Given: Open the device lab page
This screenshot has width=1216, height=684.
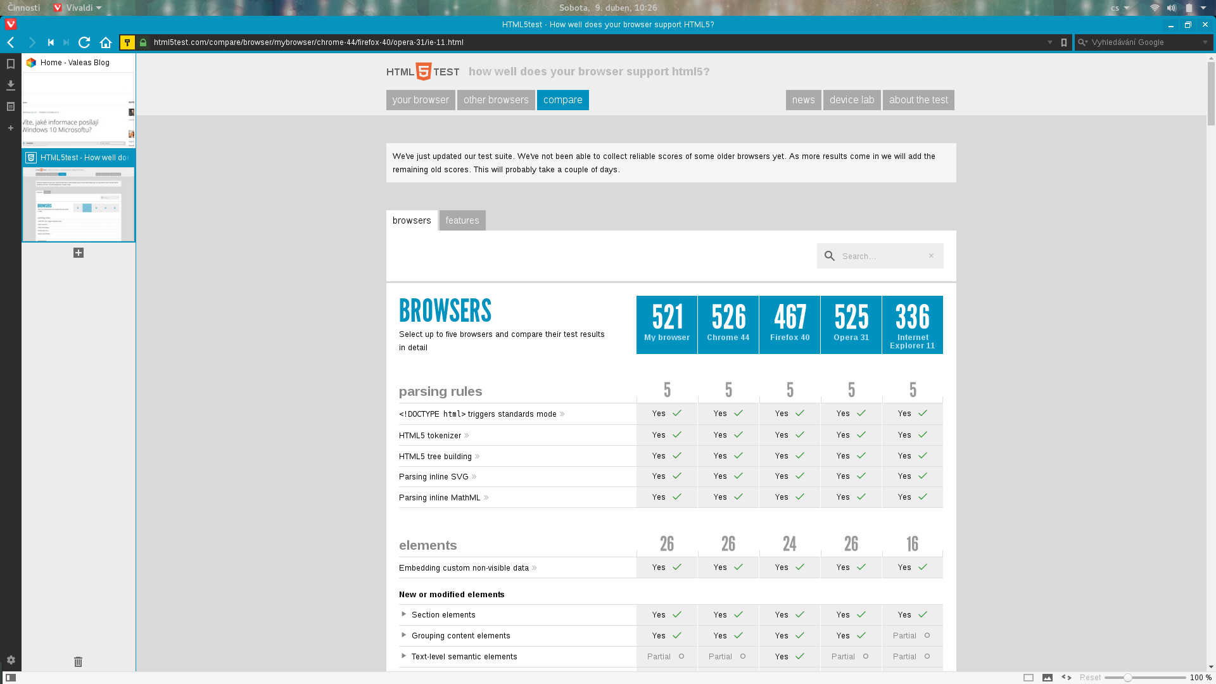Looking at the screenshot, I should point(852,100).
